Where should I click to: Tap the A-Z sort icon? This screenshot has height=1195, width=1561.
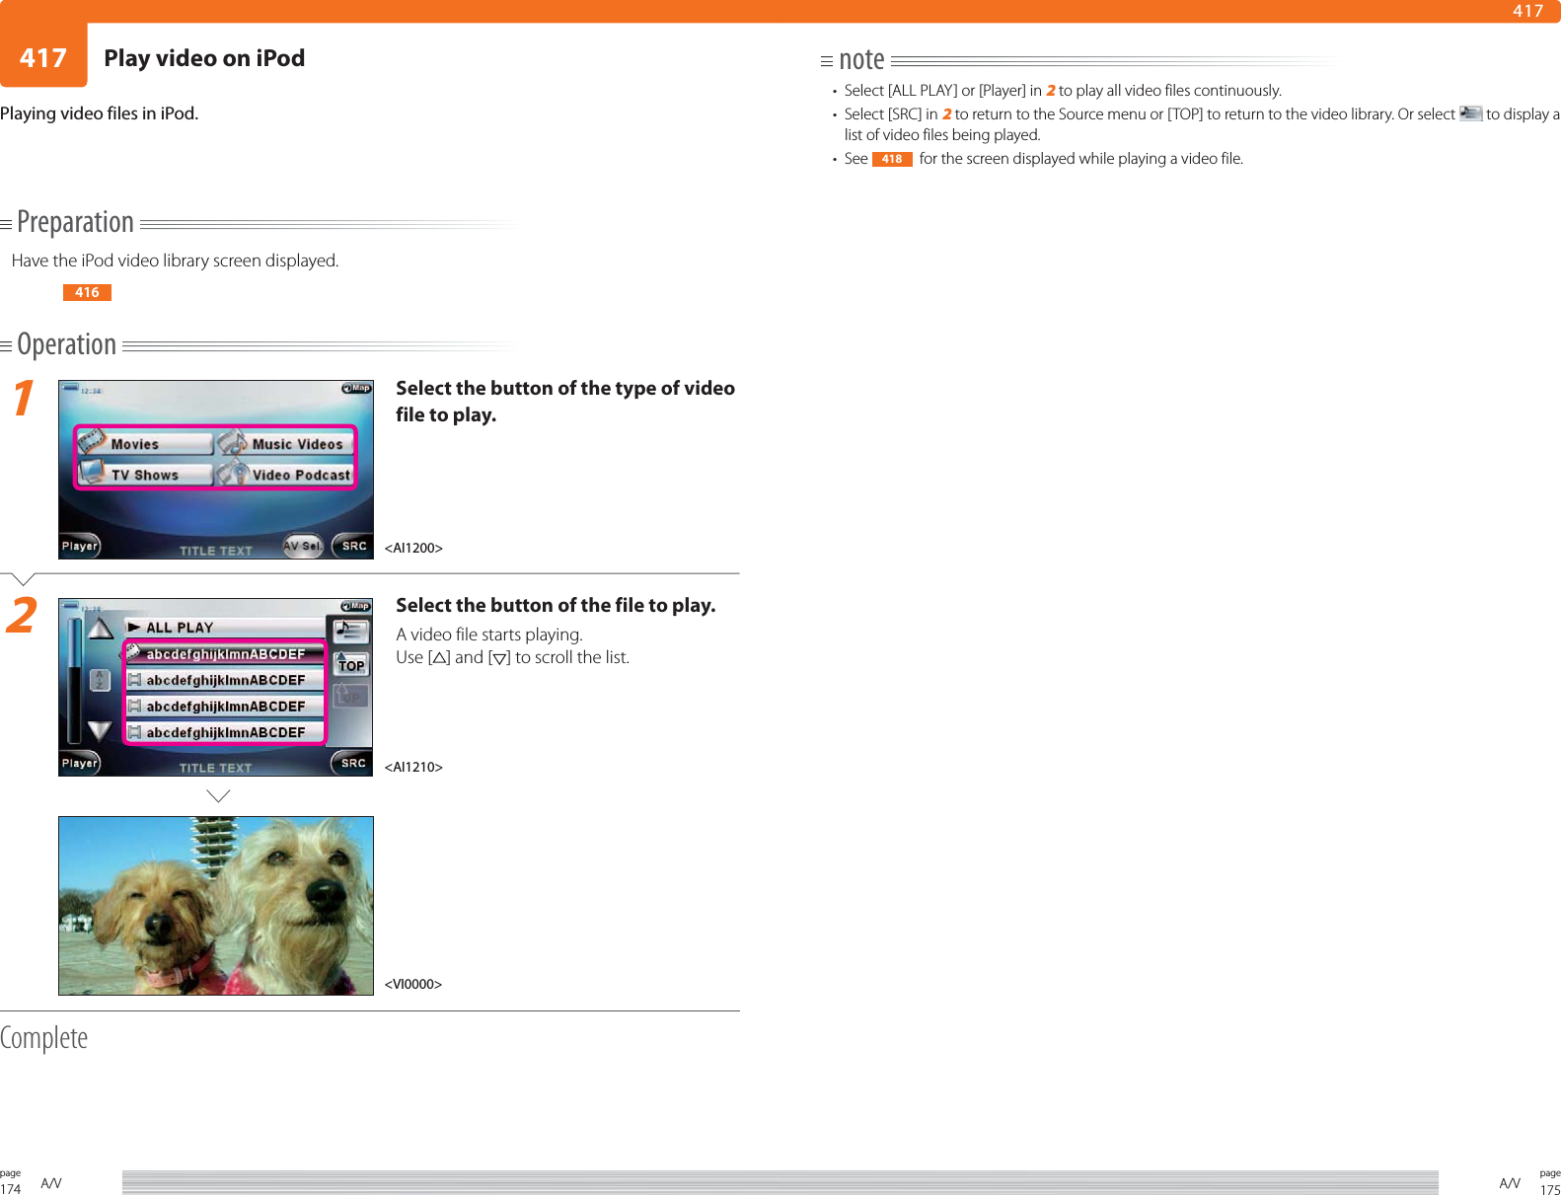100,680
